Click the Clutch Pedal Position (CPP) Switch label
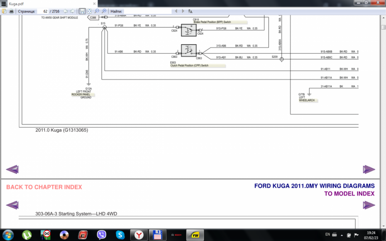The width and height of the screenshot is (386, 241). (189, 66)
